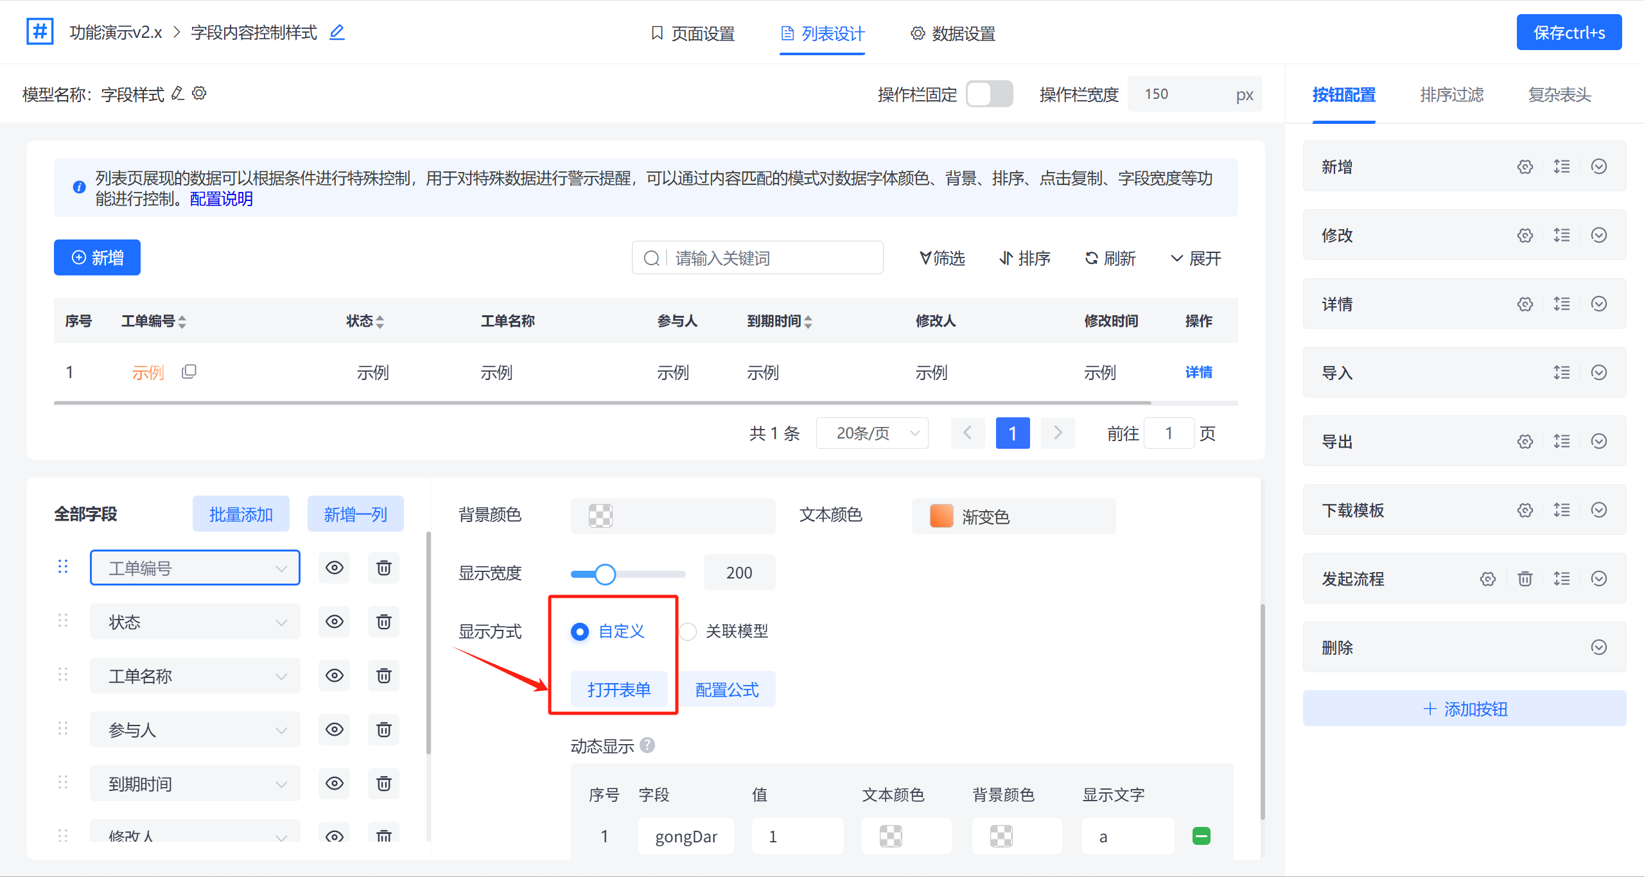Open the model settings gear next to 字段样式
1644x877 pixels.
coord(200,94)
